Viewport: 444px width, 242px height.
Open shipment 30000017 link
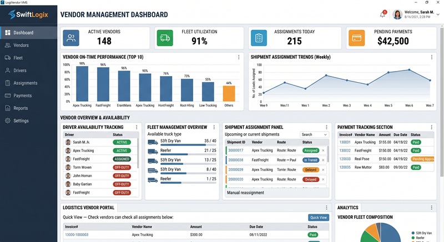pos(236,150)
